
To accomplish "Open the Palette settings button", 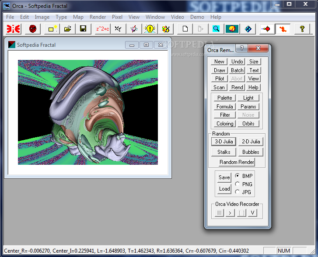I will 225,98.
